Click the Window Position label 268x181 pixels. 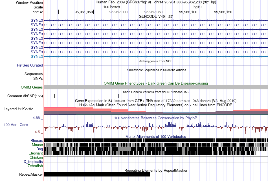pyautogui.click(x=29, y=2)
